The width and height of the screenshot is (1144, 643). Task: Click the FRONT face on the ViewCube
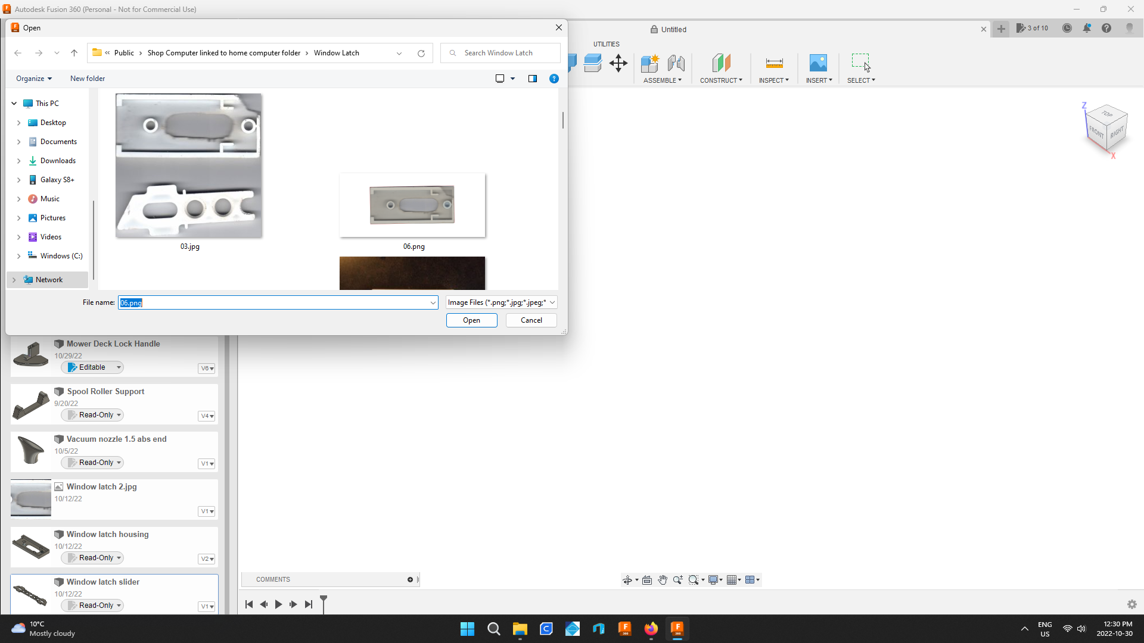(x=1096, y=131)
